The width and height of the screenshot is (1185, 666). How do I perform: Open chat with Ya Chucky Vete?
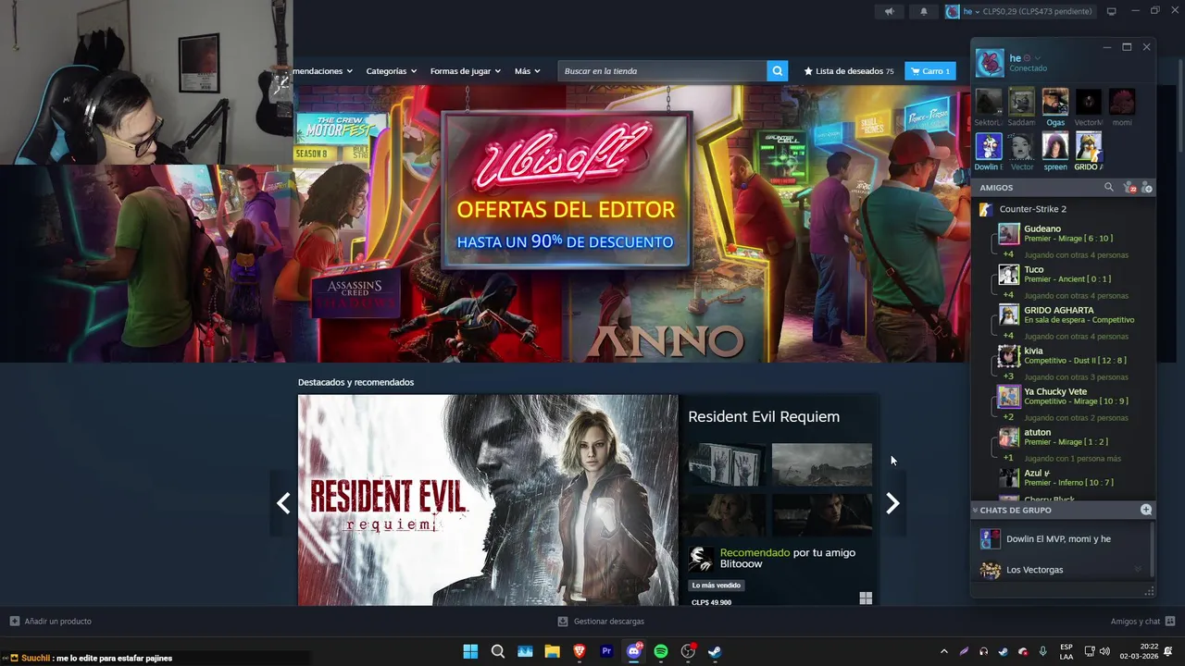pos(1074,396)
